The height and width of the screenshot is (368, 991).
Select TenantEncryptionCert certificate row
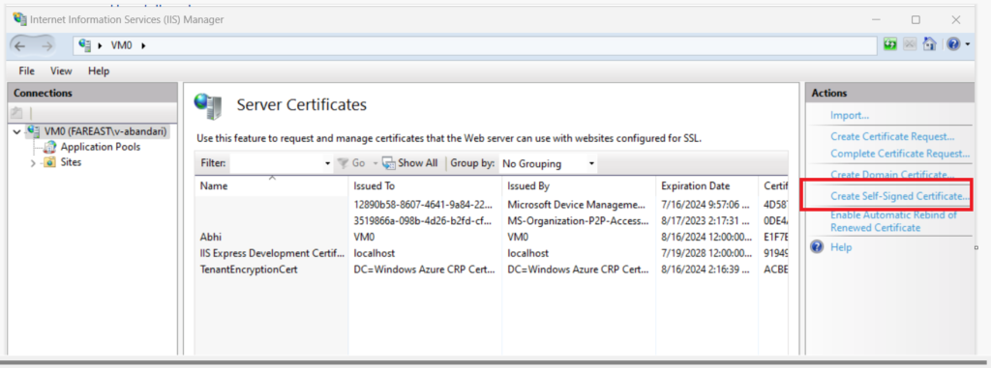tap(492, 269)
